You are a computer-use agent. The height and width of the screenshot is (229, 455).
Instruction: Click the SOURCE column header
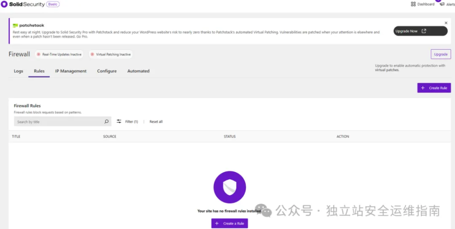click(x=110, y=136)
